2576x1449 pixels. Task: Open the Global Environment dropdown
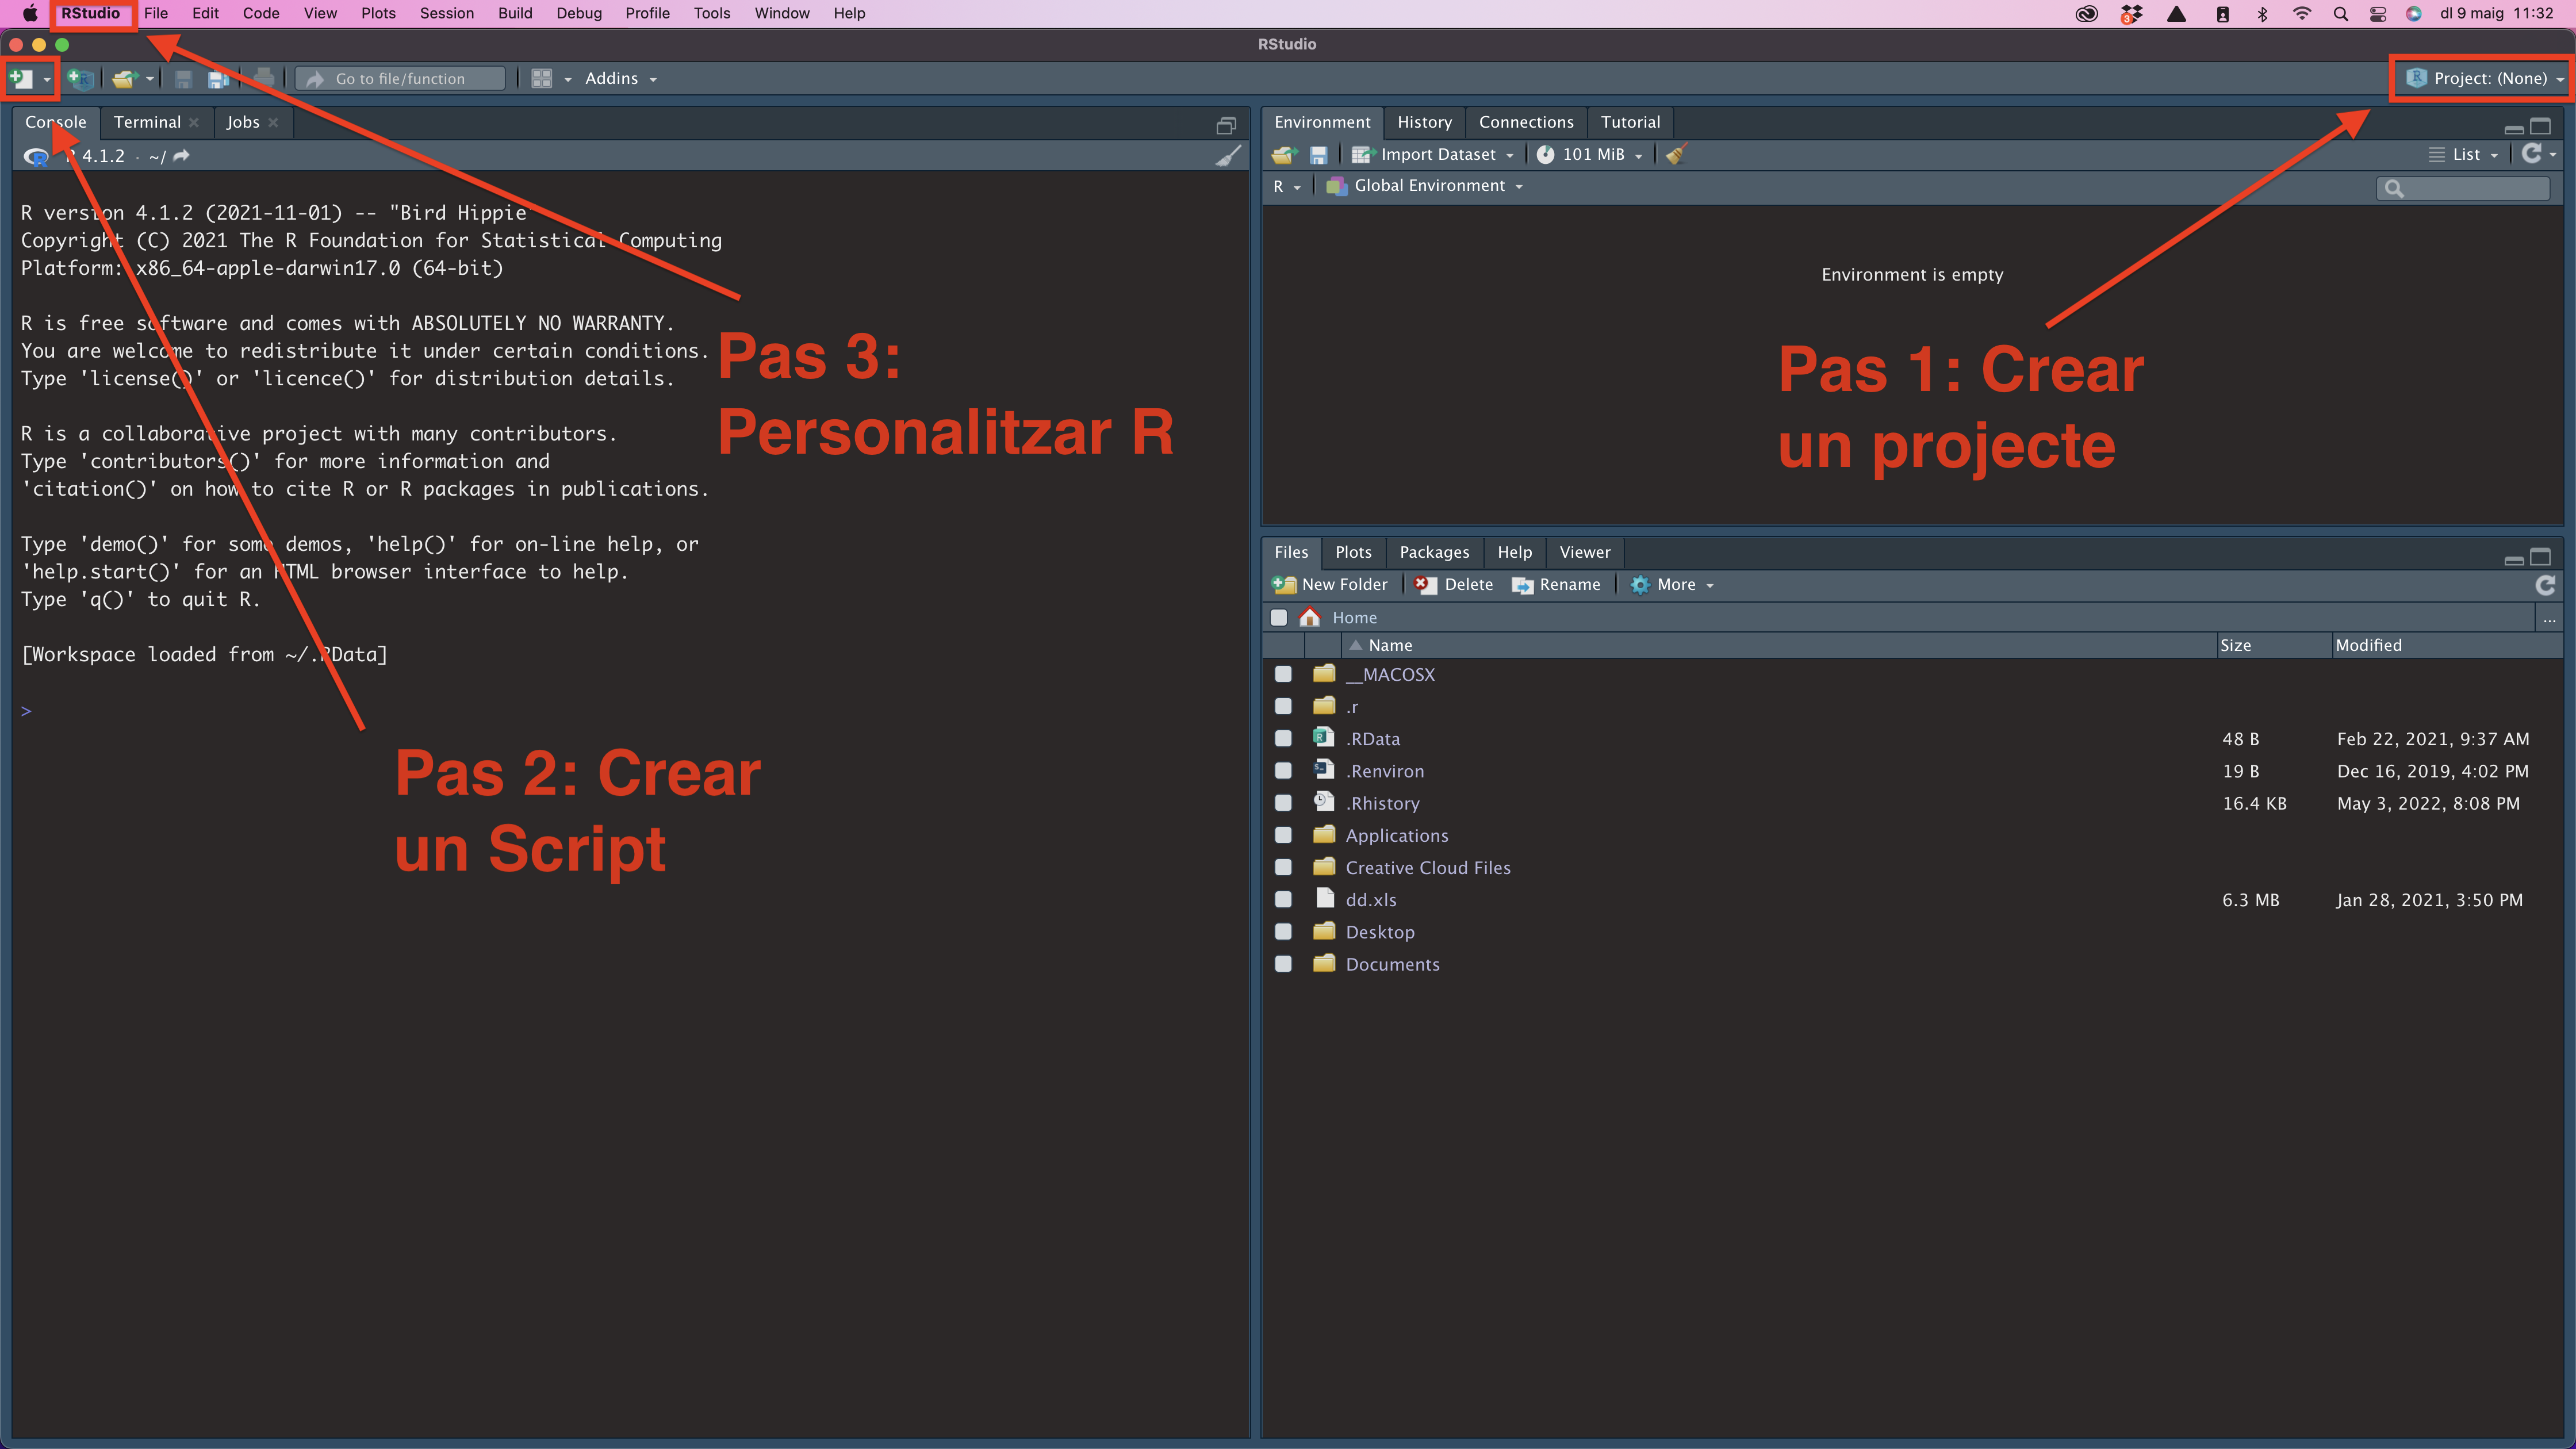point(1424,186)
